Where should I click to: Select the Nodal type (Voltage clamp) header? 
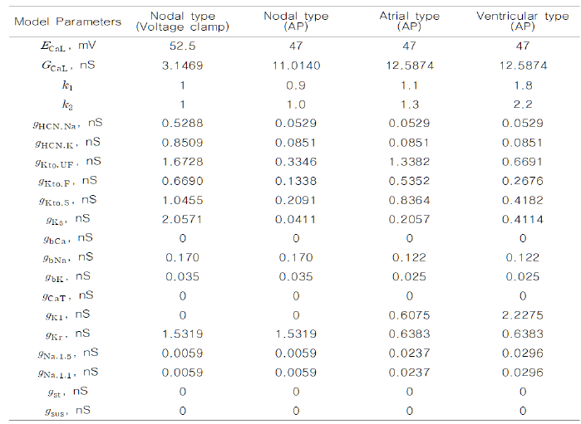point(182,21)
